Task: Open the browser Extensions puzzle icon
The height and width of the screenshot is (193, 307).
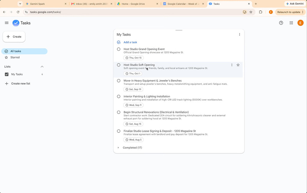Action: (261, 12)
